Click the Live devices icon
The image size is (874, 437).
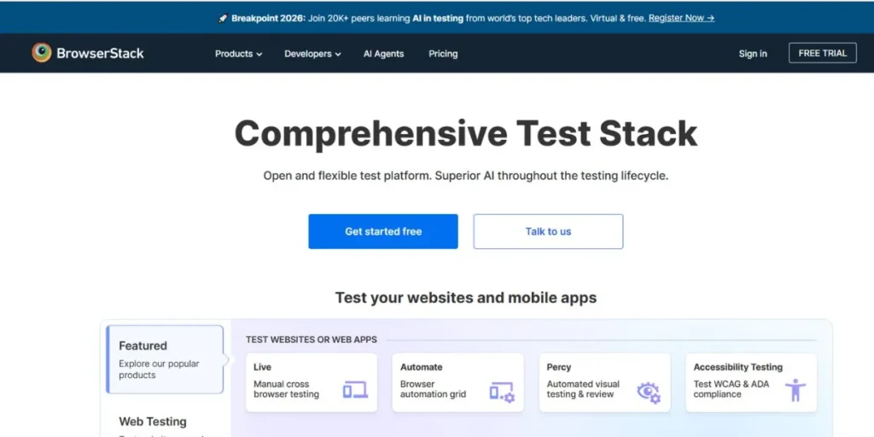pyautogui.click(x=355, y=390)
